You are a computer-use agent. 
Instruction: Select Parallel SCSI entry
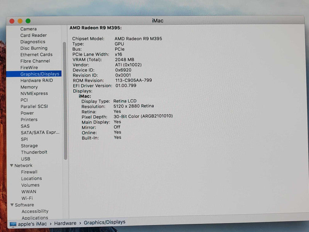pos(34,107)
